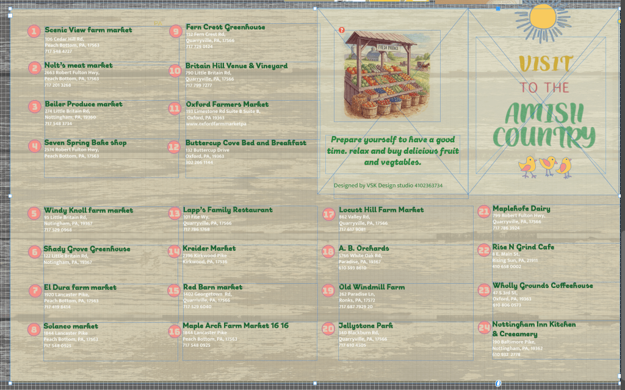
Task: Click the yellow square handle on right edge
Action: point(620,21)
